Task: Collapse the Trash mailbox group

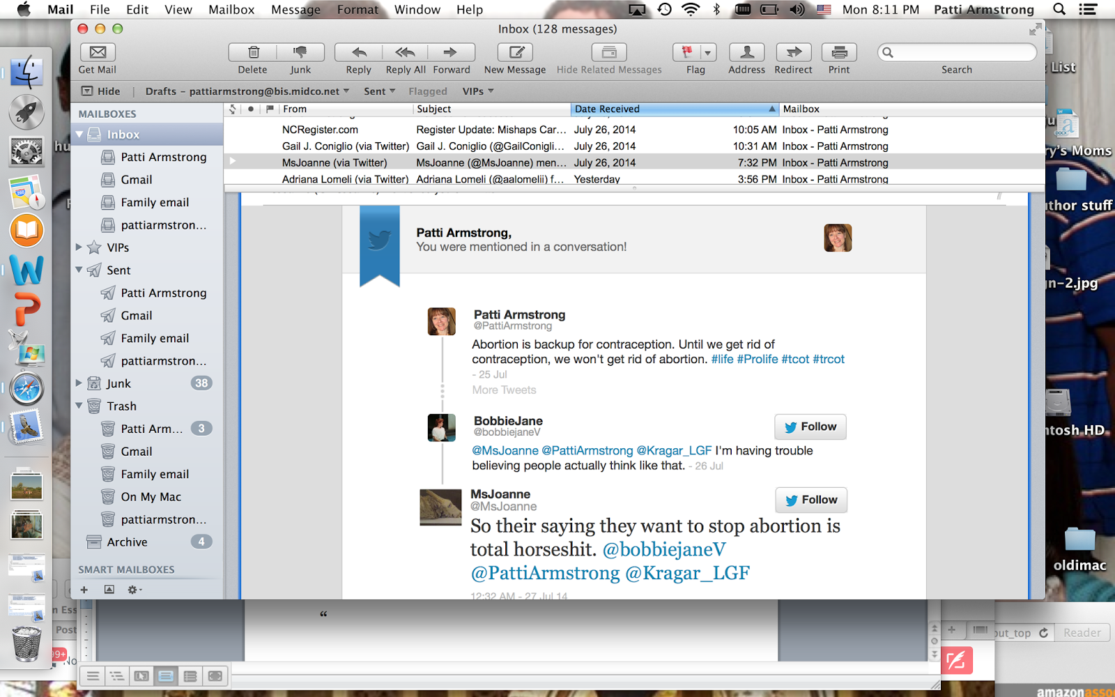Action: 79,406
